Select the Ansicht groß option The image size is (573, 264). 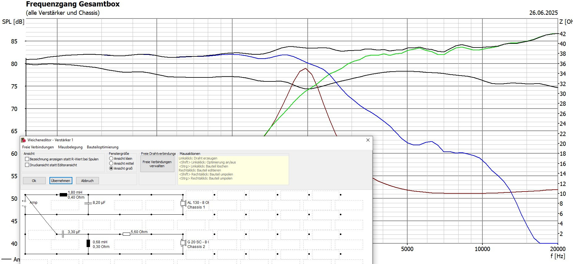tap(111, 168)
